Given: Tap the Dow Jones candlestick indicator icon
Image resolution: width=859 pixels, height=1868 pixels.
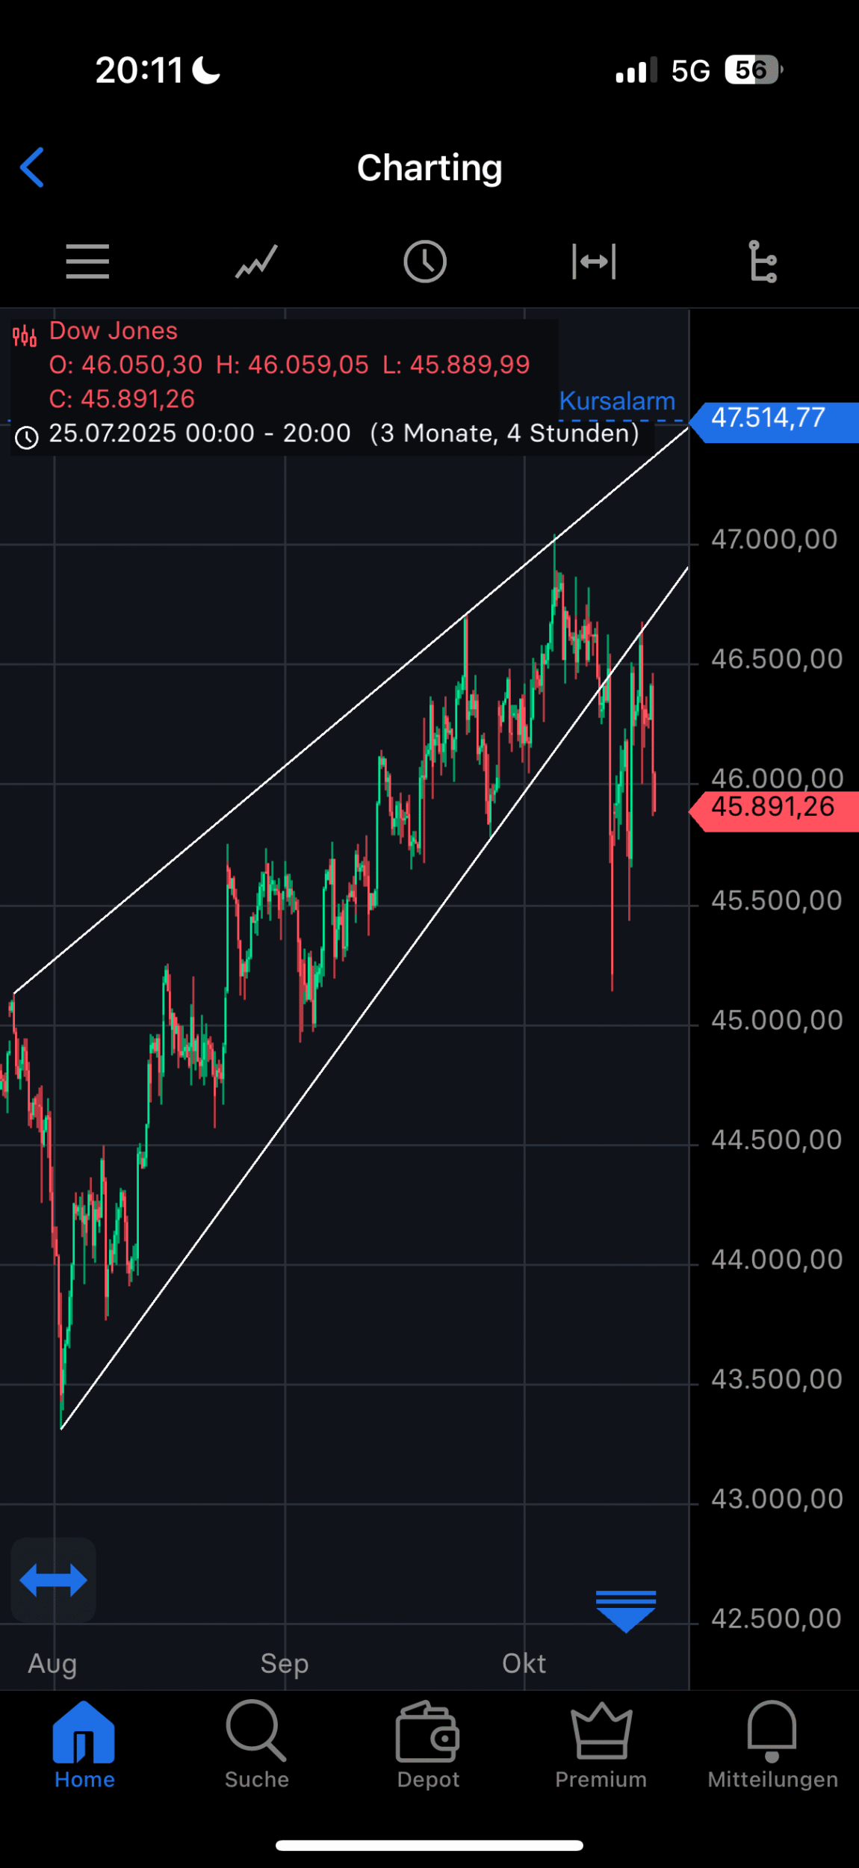Looking at the screenshot, I should (25, 336).
